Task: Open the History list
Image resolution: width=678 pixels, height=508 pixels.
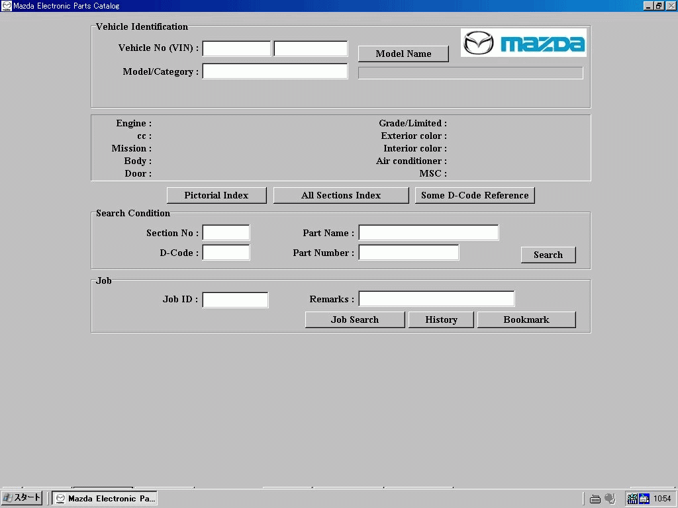Action: coord(441,319)
